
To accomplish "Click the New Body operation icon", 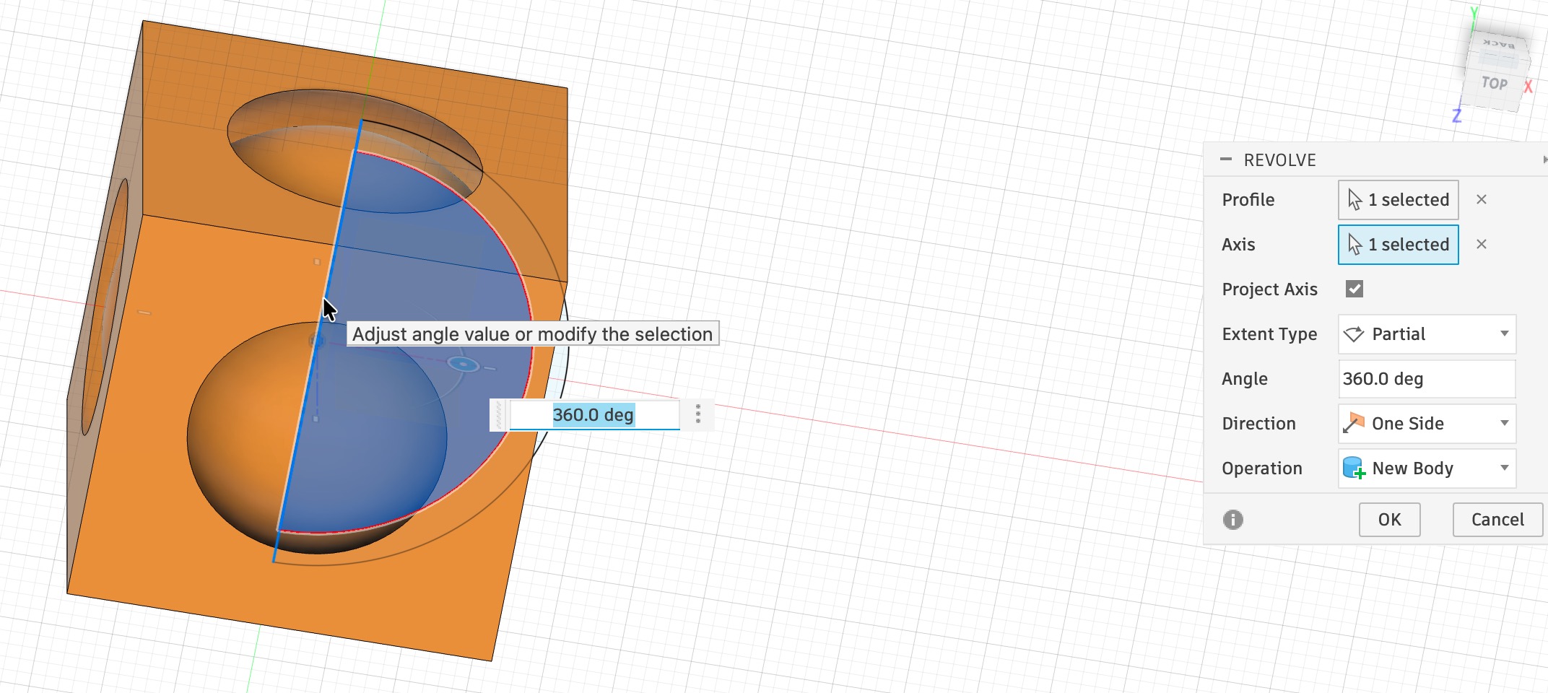I will 1354,468.
